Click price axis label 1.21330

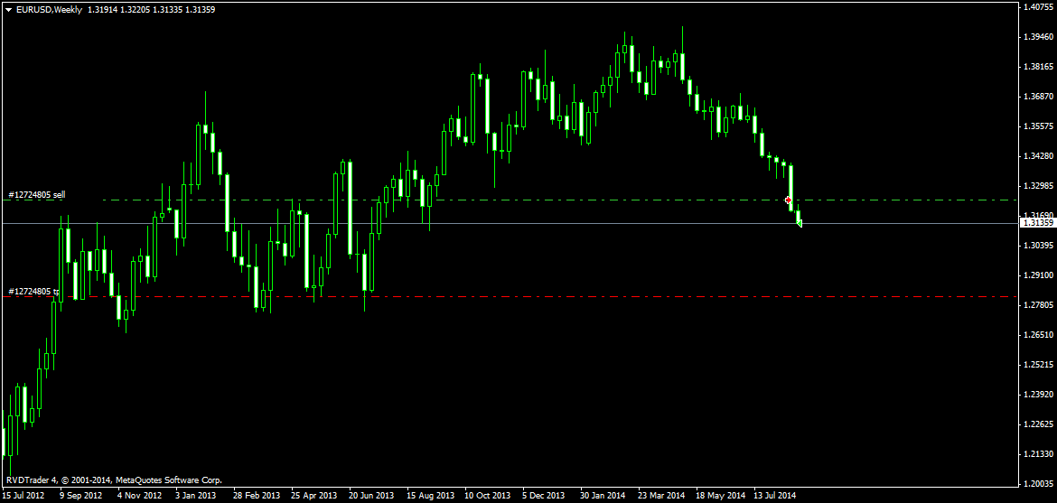1037,453
